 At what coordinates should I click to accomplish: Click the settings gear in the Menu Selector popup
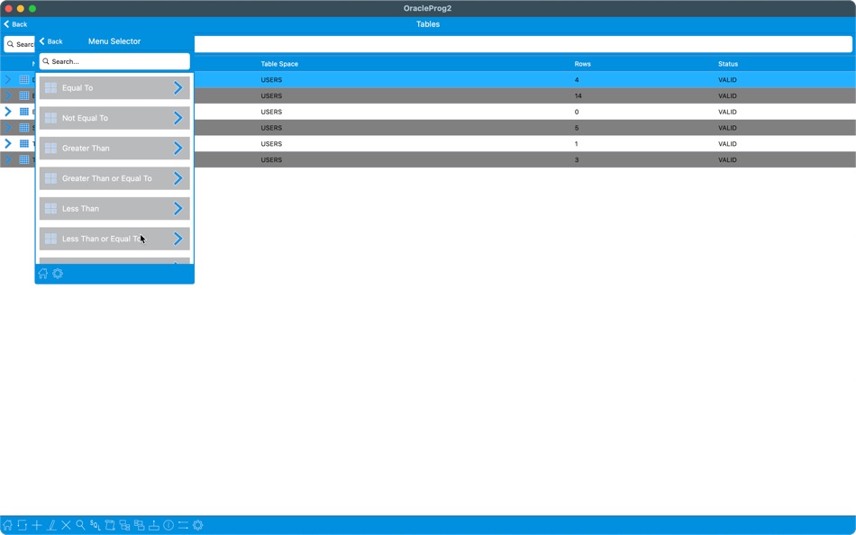point(58,273)
